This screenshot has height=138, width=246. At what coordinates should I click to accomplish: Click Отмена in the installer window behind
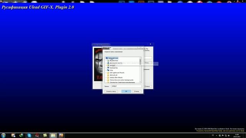(147, 86)
